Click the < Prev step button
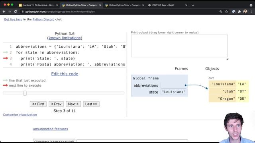The height and width of the screenshot is (143, 255). 56,104
